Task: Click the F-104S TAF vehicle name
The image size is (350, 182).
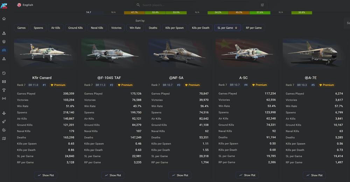Action: click(109, 78)
